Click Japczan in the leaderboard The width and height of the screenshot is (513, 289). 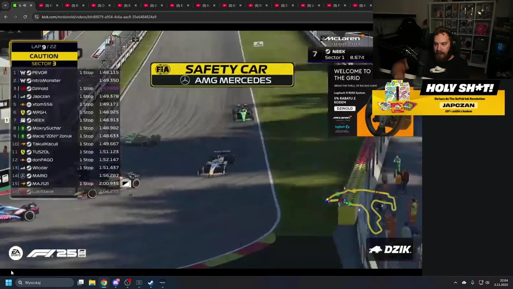tap(41, 96)
